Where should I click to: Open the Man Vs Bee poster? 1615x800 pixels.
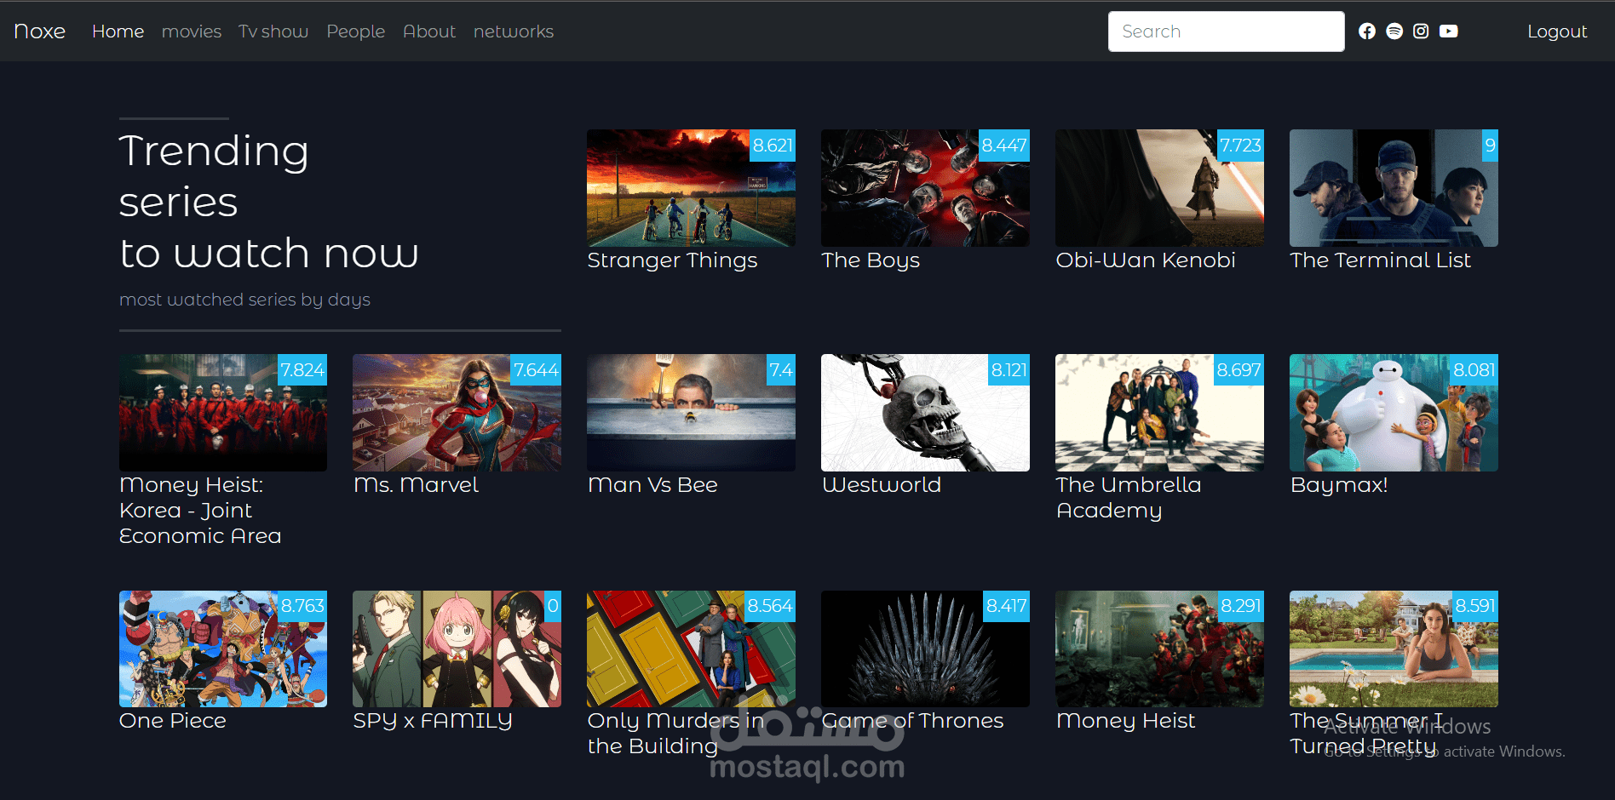pos(691,413)
